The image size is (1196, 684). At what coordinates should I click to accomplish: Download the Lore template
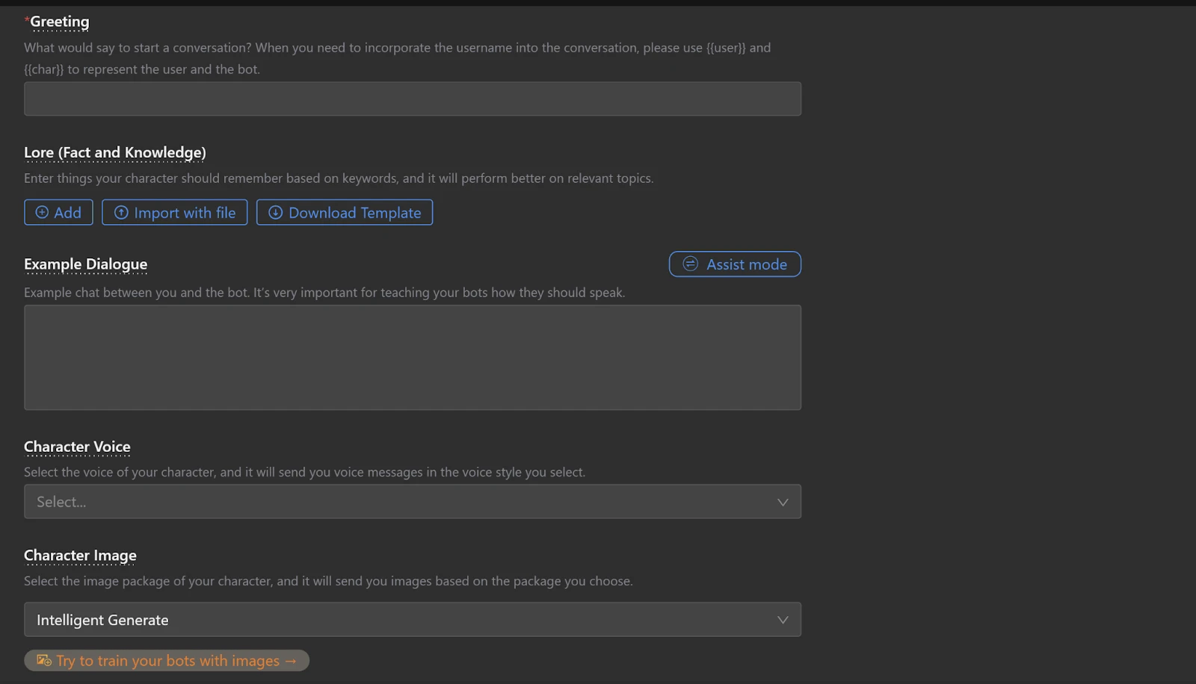[344, 212]
